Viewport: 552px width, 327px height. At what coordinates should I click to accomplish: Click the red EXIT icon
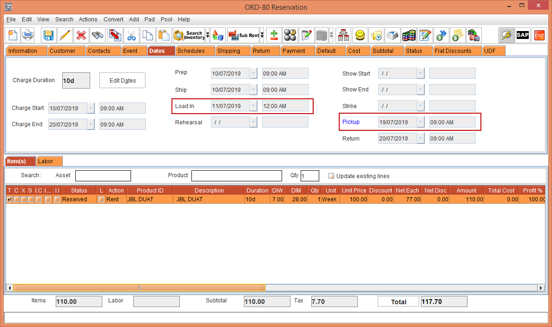[x=539, y=35]
